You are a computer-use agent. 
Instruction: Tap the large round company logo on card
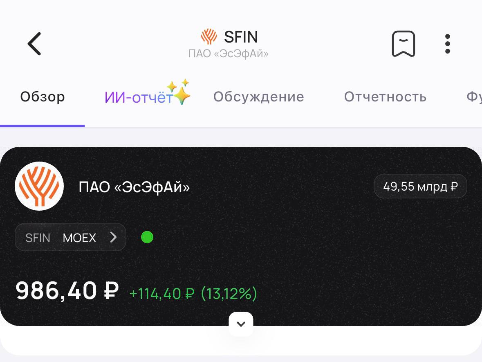pos(39,186)
